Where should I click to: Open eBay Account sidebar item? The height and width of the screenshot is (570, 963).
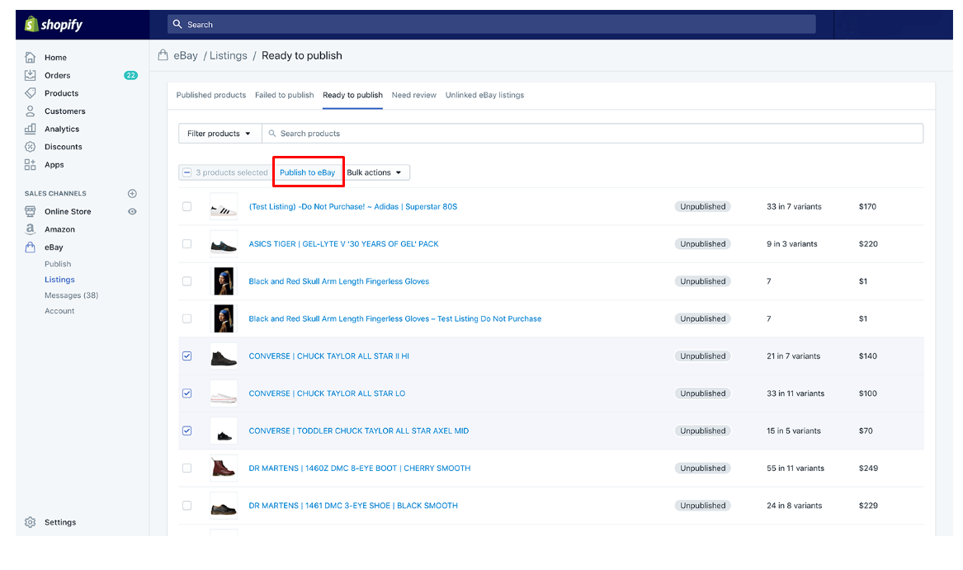click(x=59, y=311)
